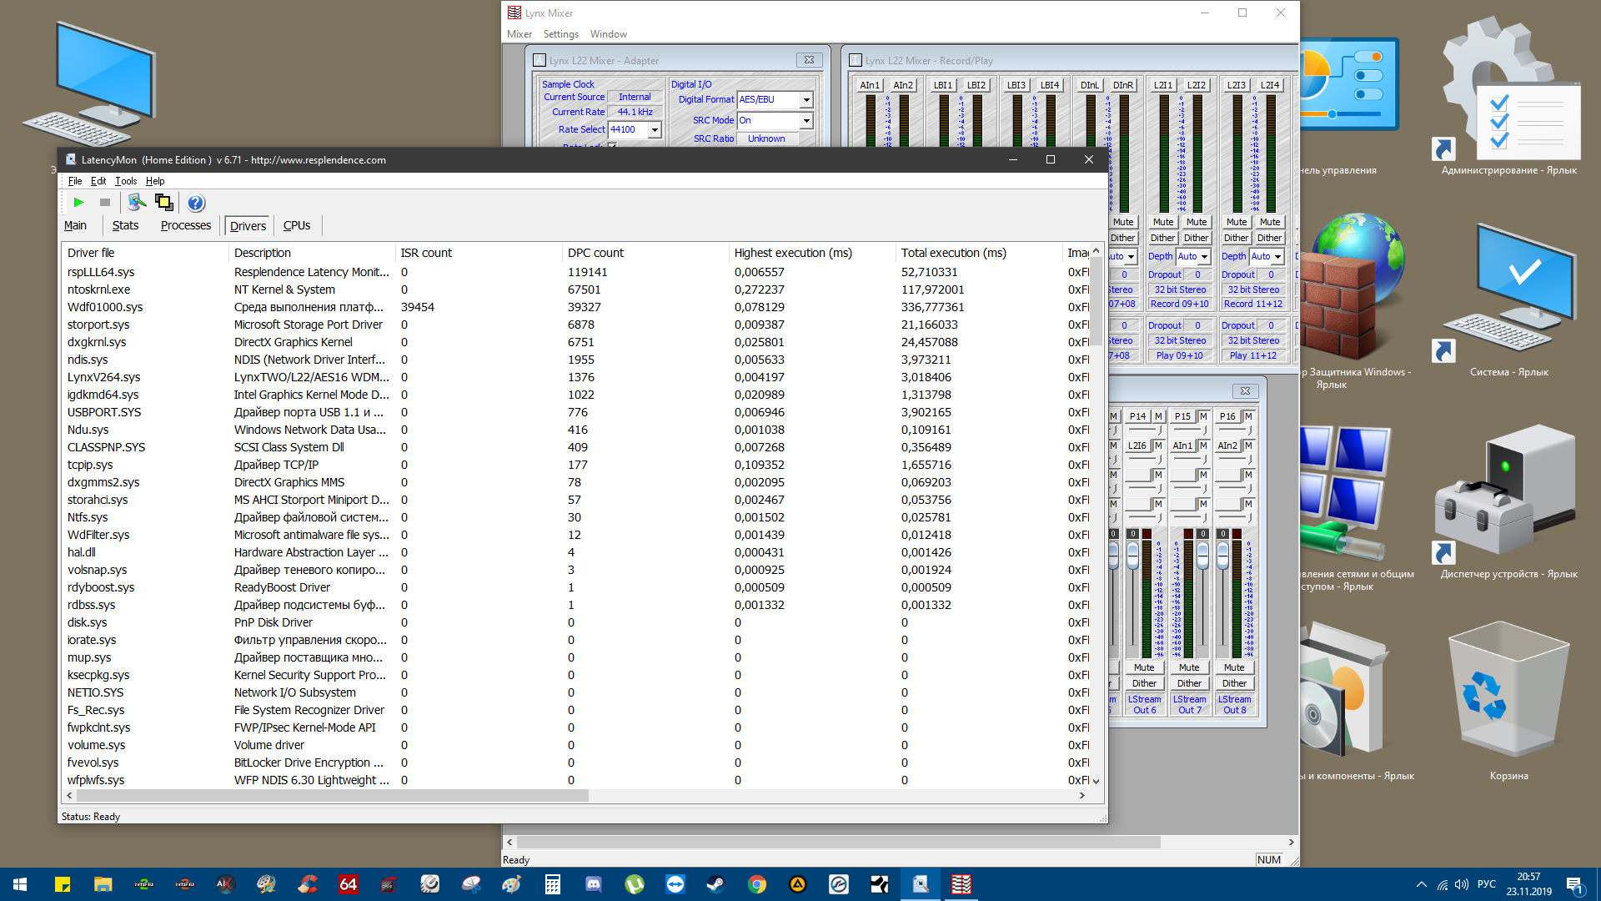
Task: Click the P14 source button
Action: [x=1137, y=416]
